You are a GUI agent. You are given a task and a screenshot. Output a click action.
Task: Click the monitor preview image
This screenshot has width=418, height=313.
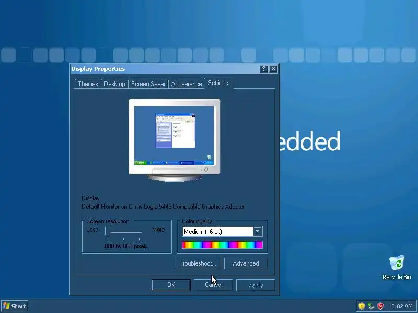[x=175, y=140]
